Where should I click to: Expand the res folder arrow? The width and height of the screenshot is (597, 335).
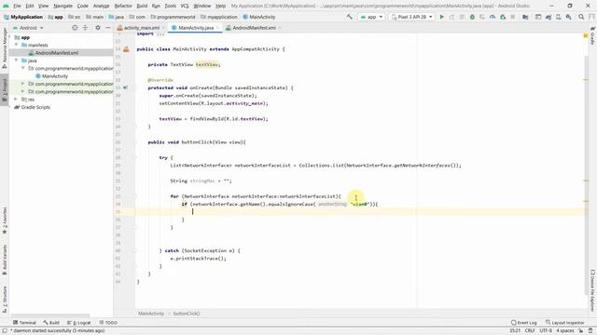tap(16, 100)
